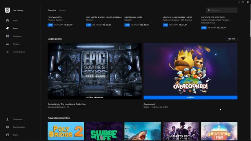
Task: Click the R$ 34,19 price
Action: [183, 25]
